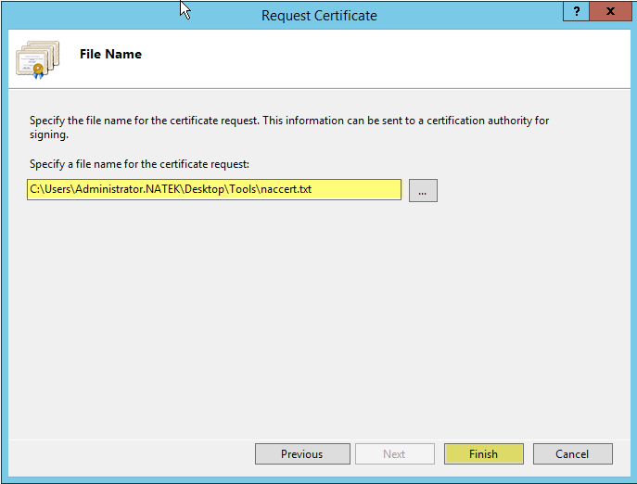Click the grayed-out Next button
637x484 pixels.
point(394,453)
